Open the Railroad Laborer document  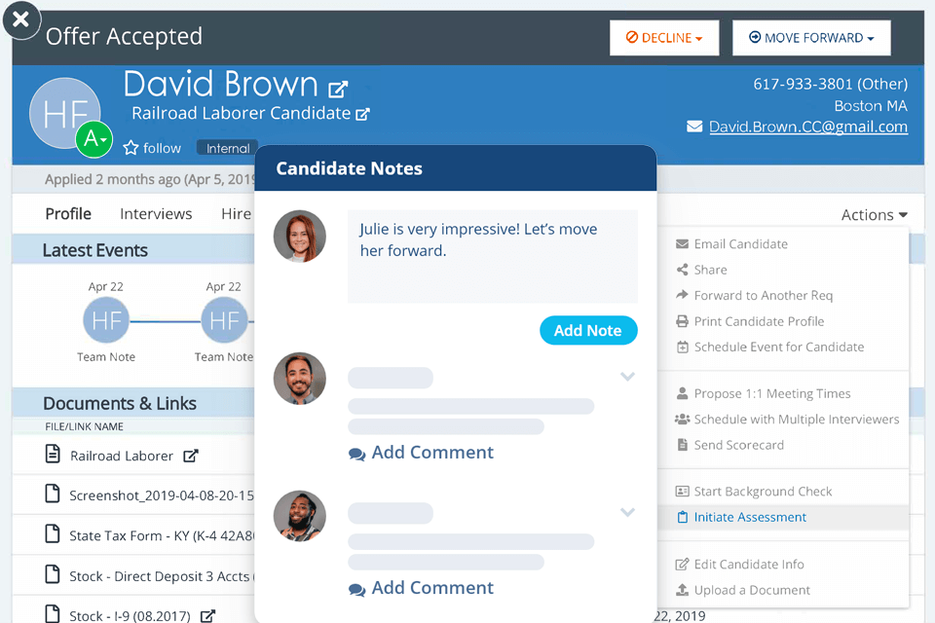(122, 457)
